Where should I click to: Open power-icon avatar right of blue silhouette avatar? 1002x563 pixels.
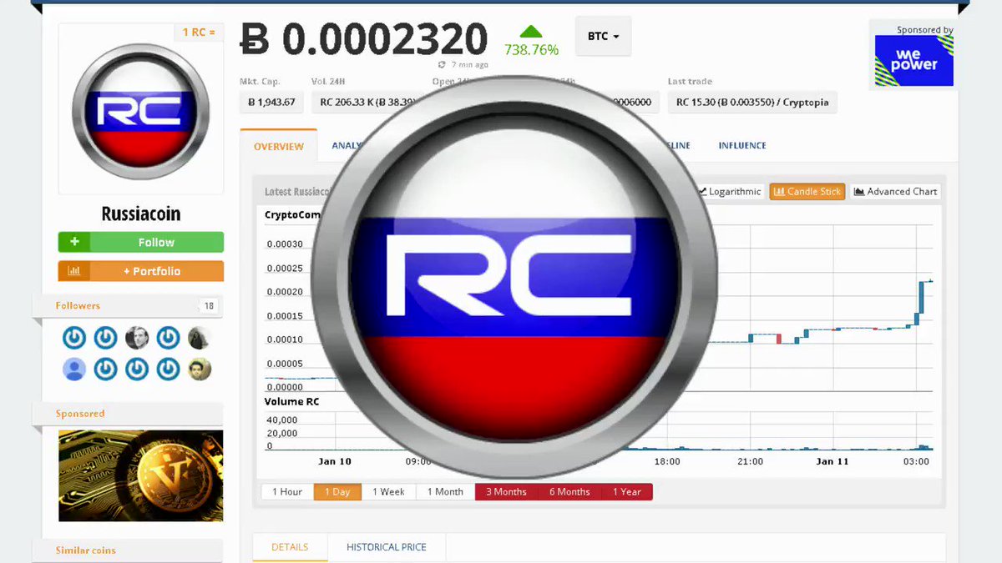click(105, 369)
